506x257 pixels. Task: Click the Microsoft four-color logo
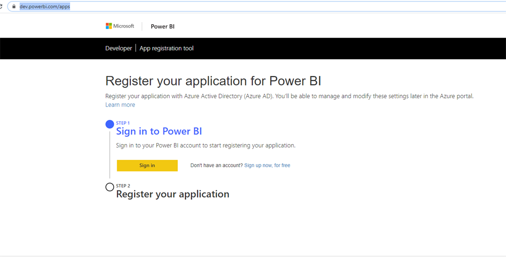point(109,26)
